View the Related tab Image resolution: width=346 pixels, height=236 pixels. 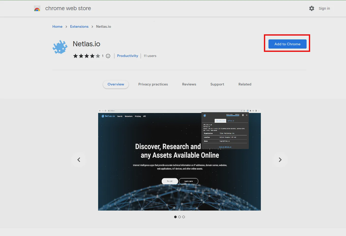tap(245, 84)
